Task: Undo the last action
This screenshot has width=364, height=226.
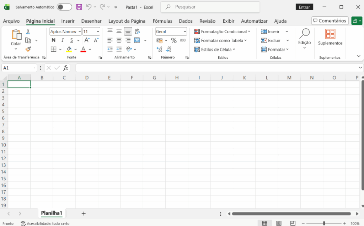Action: 89,7
